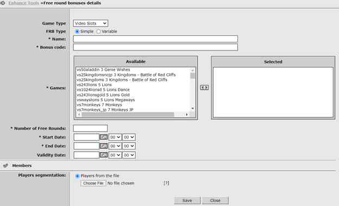This screenshot has width=339, height=206.
Task: Open the End Date hour dropdown
Action: coord(115,146)
